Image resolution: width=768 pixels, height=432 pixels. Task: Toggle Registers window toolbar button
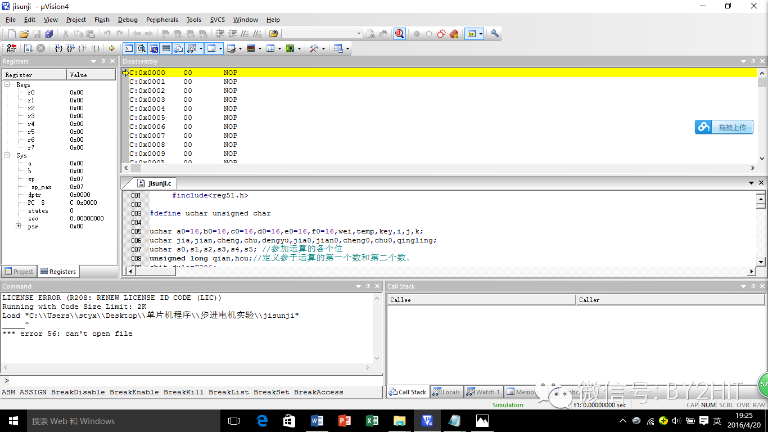[166, 48]
